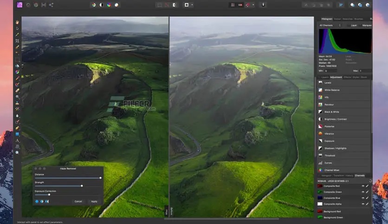
Task: Open the All Channels histogram dropdown
Action: pyautogui.click(x=330, y=25)
